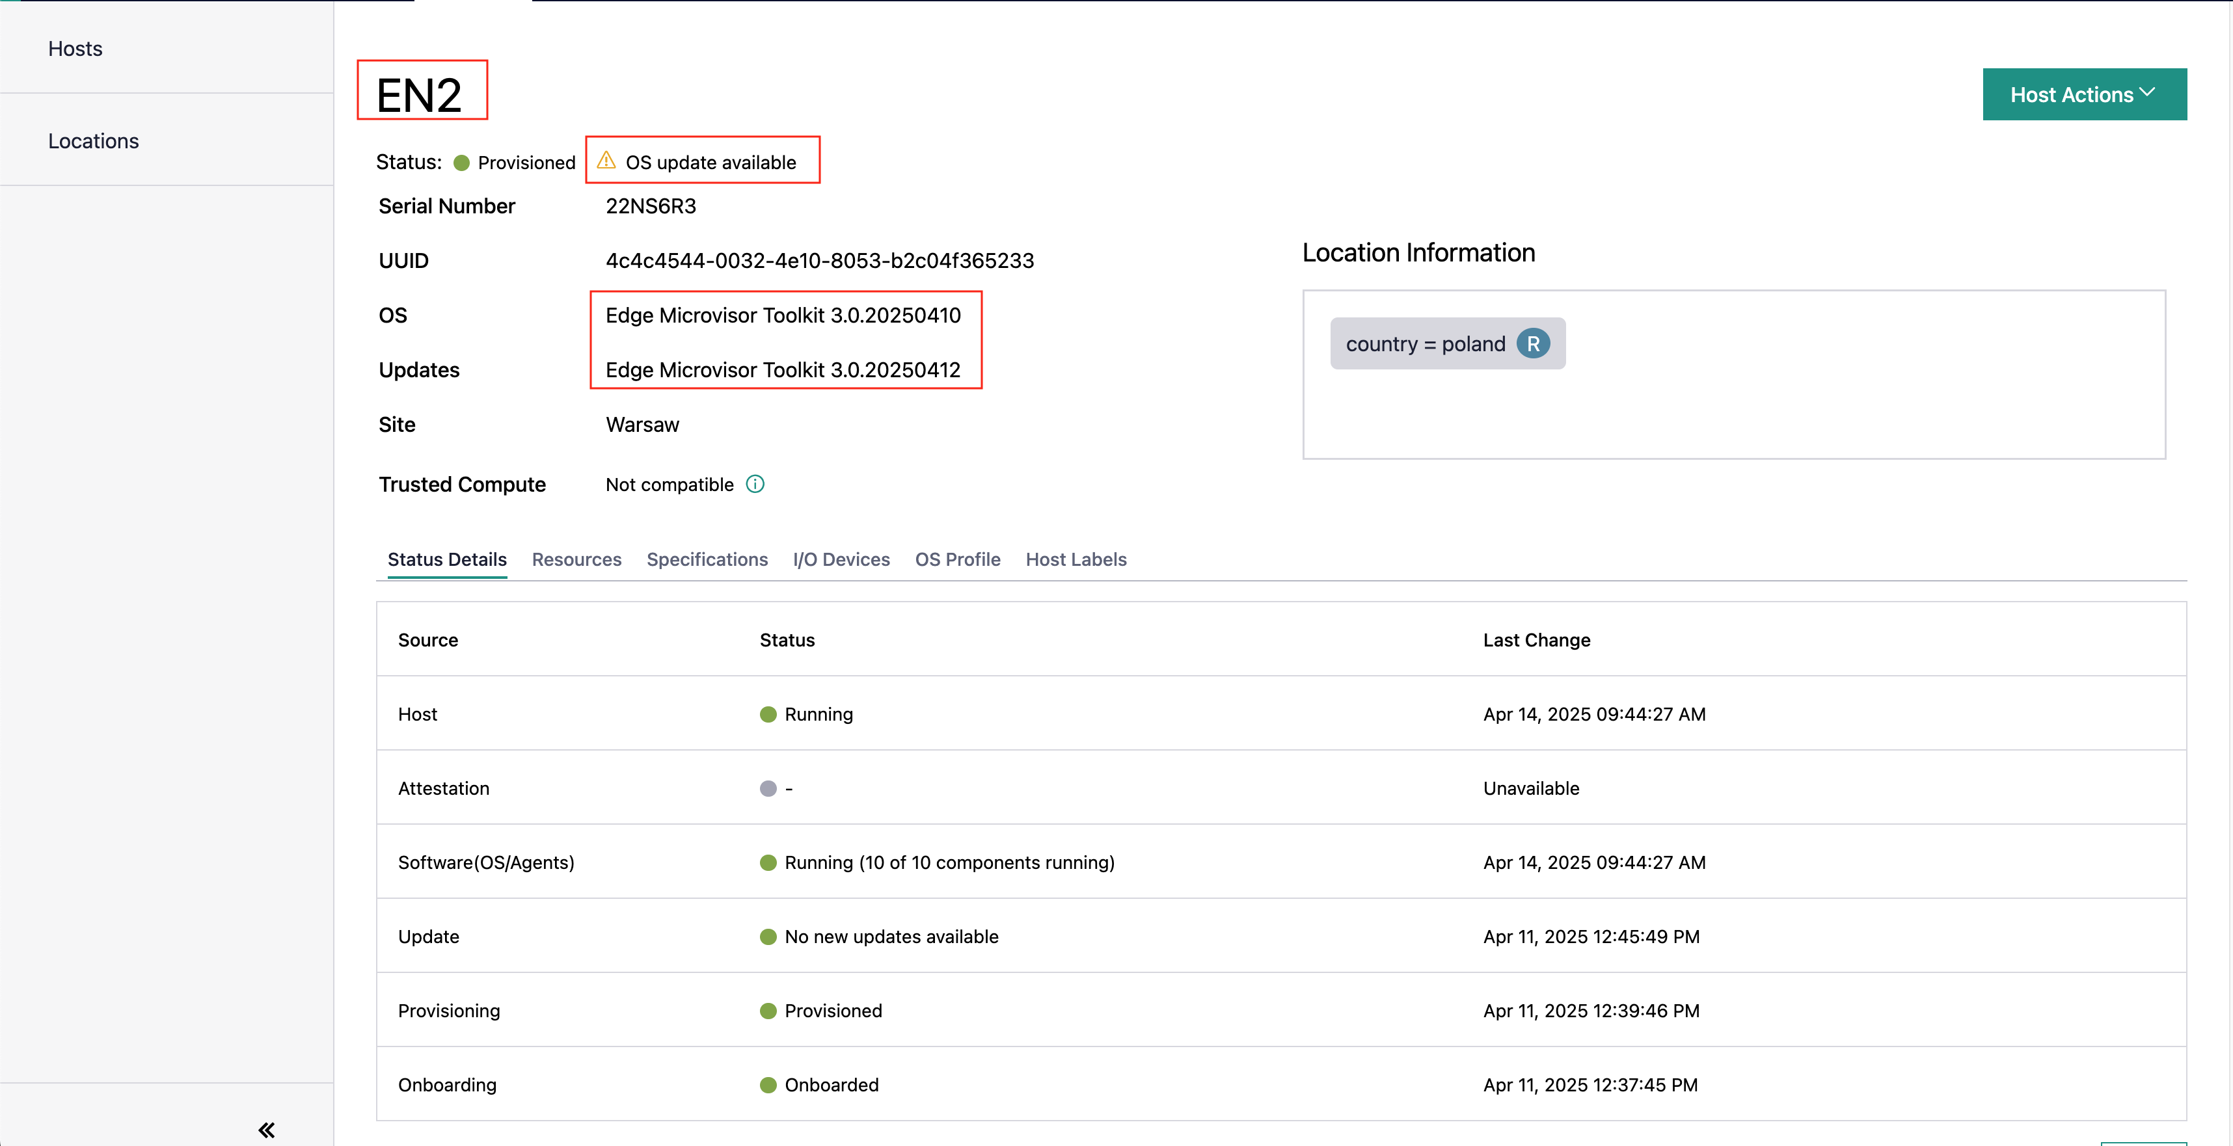The image size is (2233, 1146).
Task: Click the Running status dot in Host row
Action: [768, 713]
